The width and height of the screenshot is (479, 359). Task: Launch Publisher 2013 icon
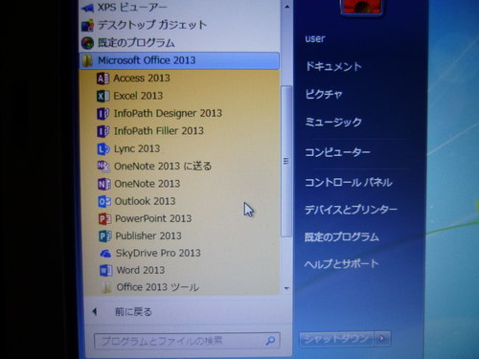coord(105,236)
